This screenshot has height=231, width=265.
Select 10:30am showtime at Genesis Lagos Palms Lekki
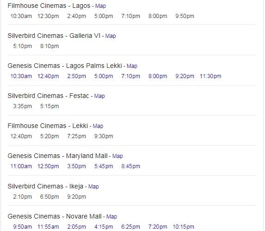point(21,76)
